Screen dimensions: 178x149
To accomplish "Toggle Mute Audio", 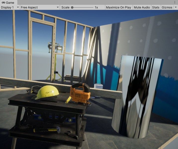I will [x=142, y=7].
